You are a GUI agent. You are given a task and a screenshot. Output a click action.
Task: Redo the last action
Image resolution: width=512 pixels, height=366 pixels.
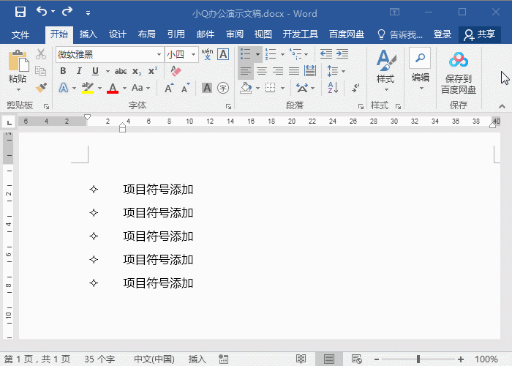(x=67, y=12)
